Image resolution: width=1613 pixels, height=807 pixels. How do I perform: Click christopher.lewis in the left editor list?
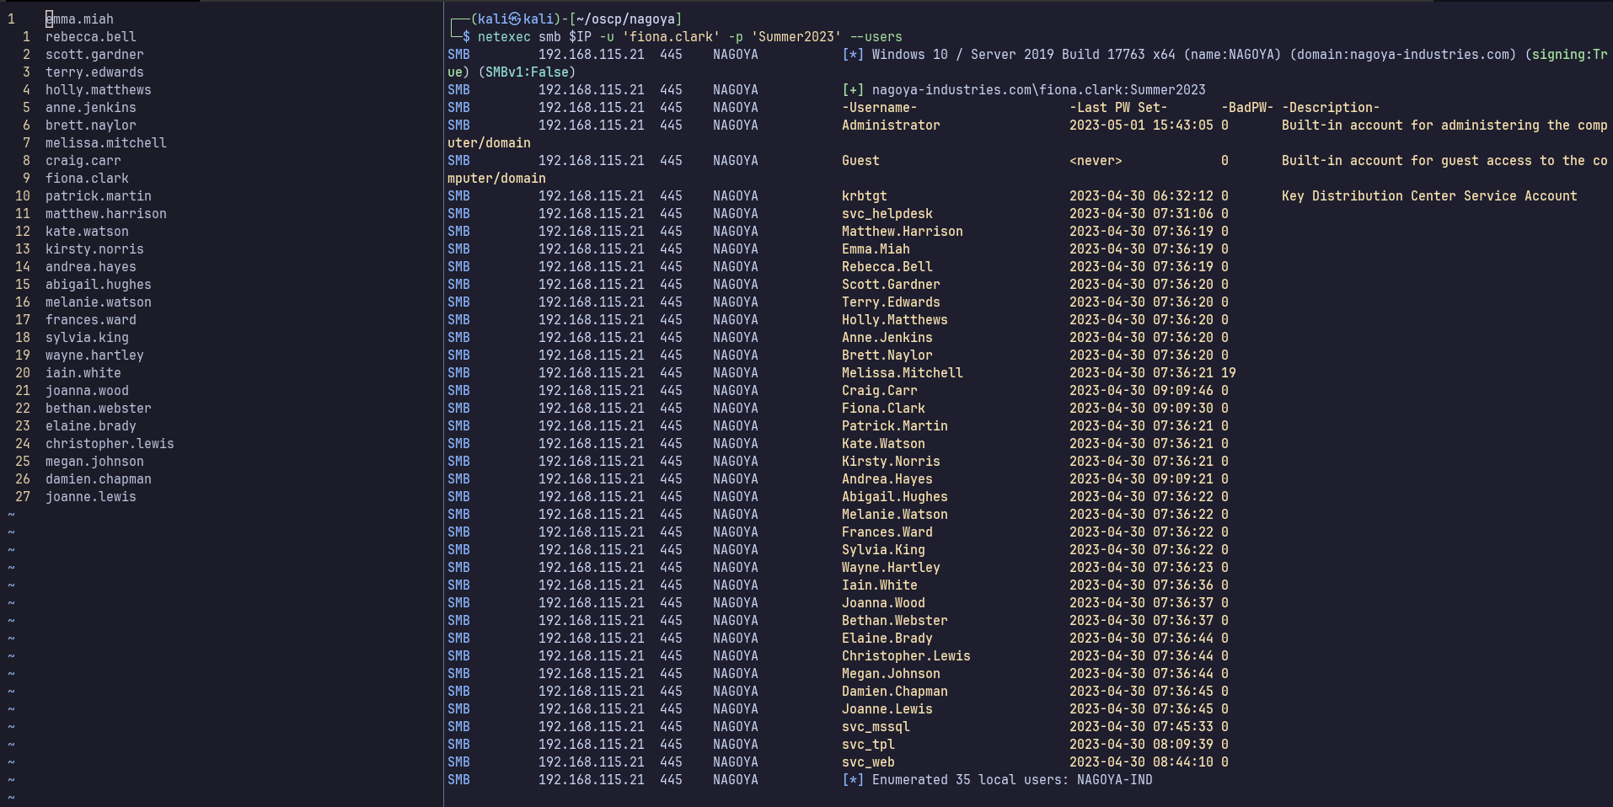pos(110,443)
